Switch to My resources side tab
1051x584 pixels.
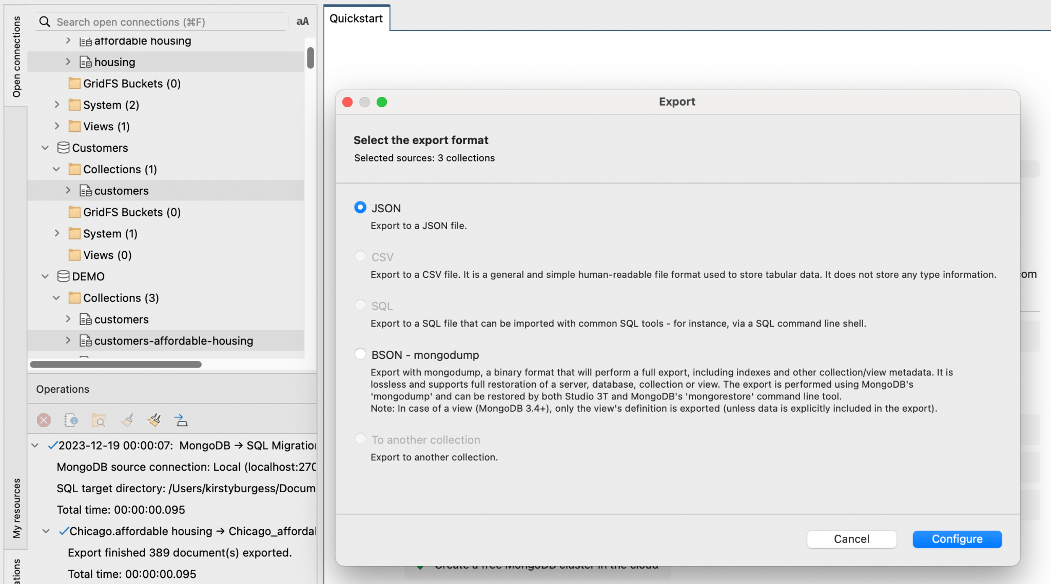(x=16, y=508)
